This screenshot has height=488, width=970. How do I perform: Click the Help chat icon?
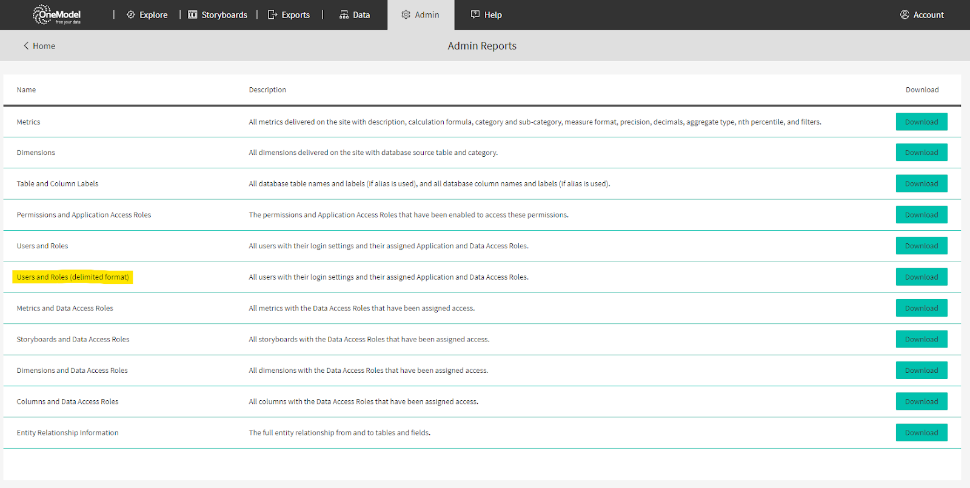point(475,15)
